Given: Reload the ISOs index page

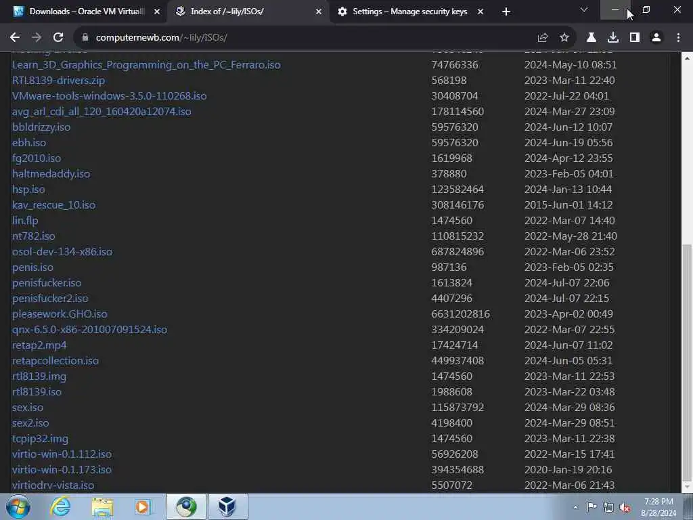Looking at the screenshot, I should pos(58,38).
